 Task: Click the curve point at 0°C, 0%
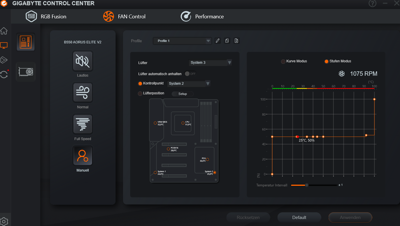(272, 174)
